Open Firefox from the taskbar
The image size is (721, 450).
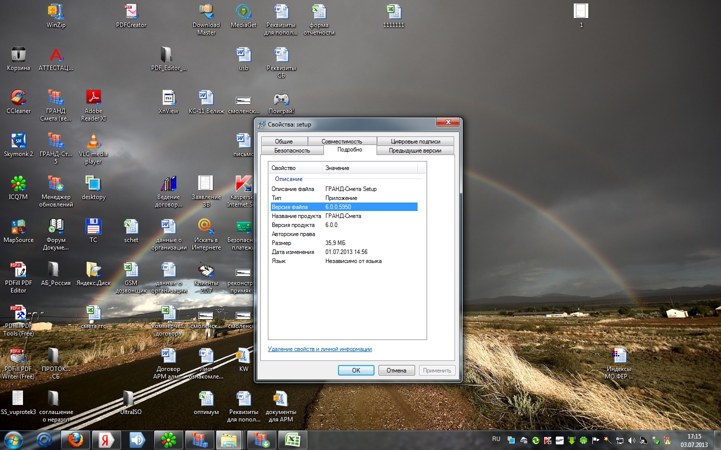(76, 440)
